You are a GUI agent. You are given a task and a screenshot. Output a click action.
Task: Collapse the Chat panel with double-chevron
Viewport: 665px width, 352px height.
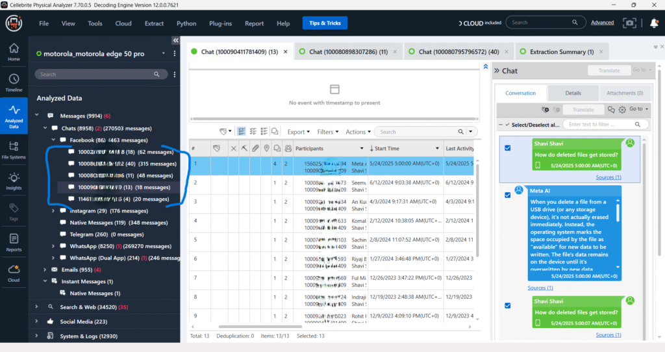[x=497, y=71]
